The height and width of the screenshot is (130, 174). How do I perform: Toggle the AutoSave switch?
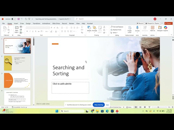coord(14,19)
